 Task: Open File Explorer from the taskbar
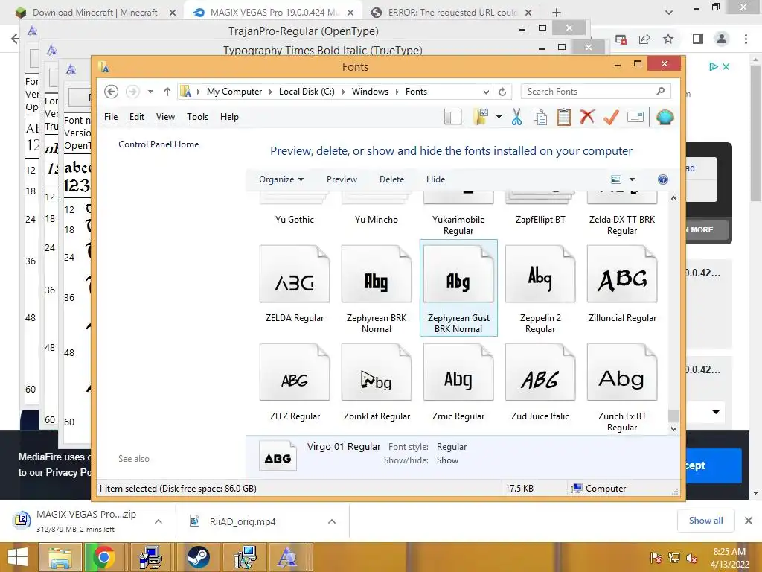pyautogui.click(x=60, y=557)
